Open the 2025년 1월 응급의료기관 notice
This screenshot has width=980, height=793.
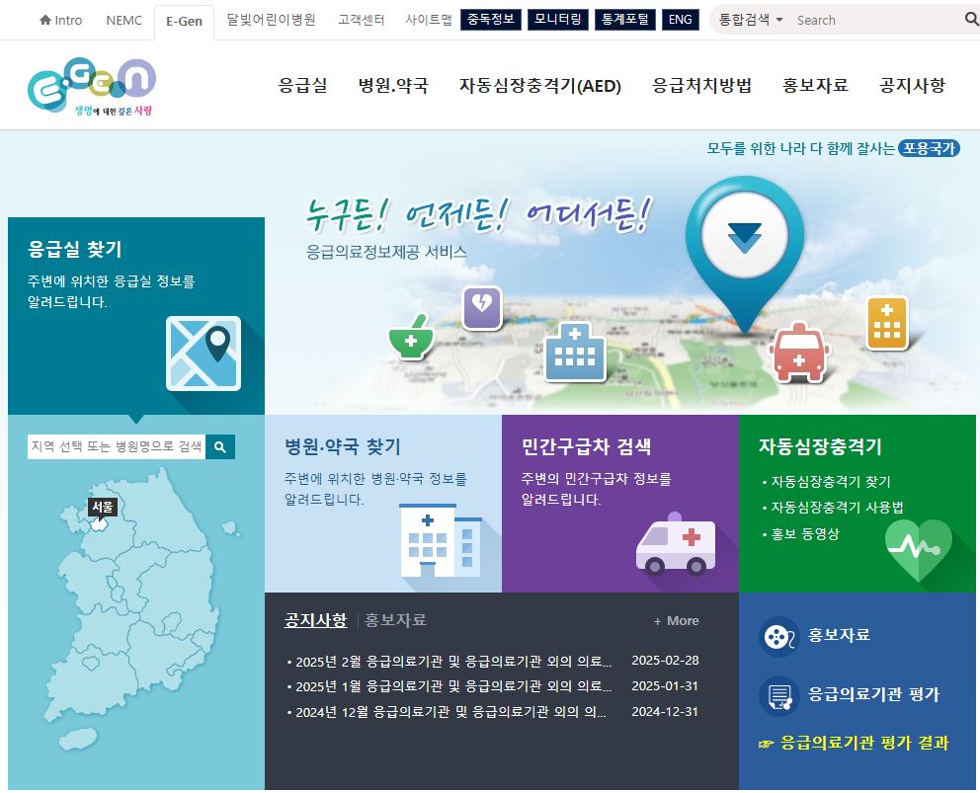click(x=453, y=686)
